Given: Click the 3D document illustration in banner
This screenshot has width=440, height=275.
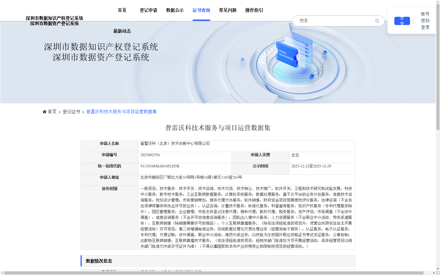Looking at the screenshot, I should click(x=294, y=50).
